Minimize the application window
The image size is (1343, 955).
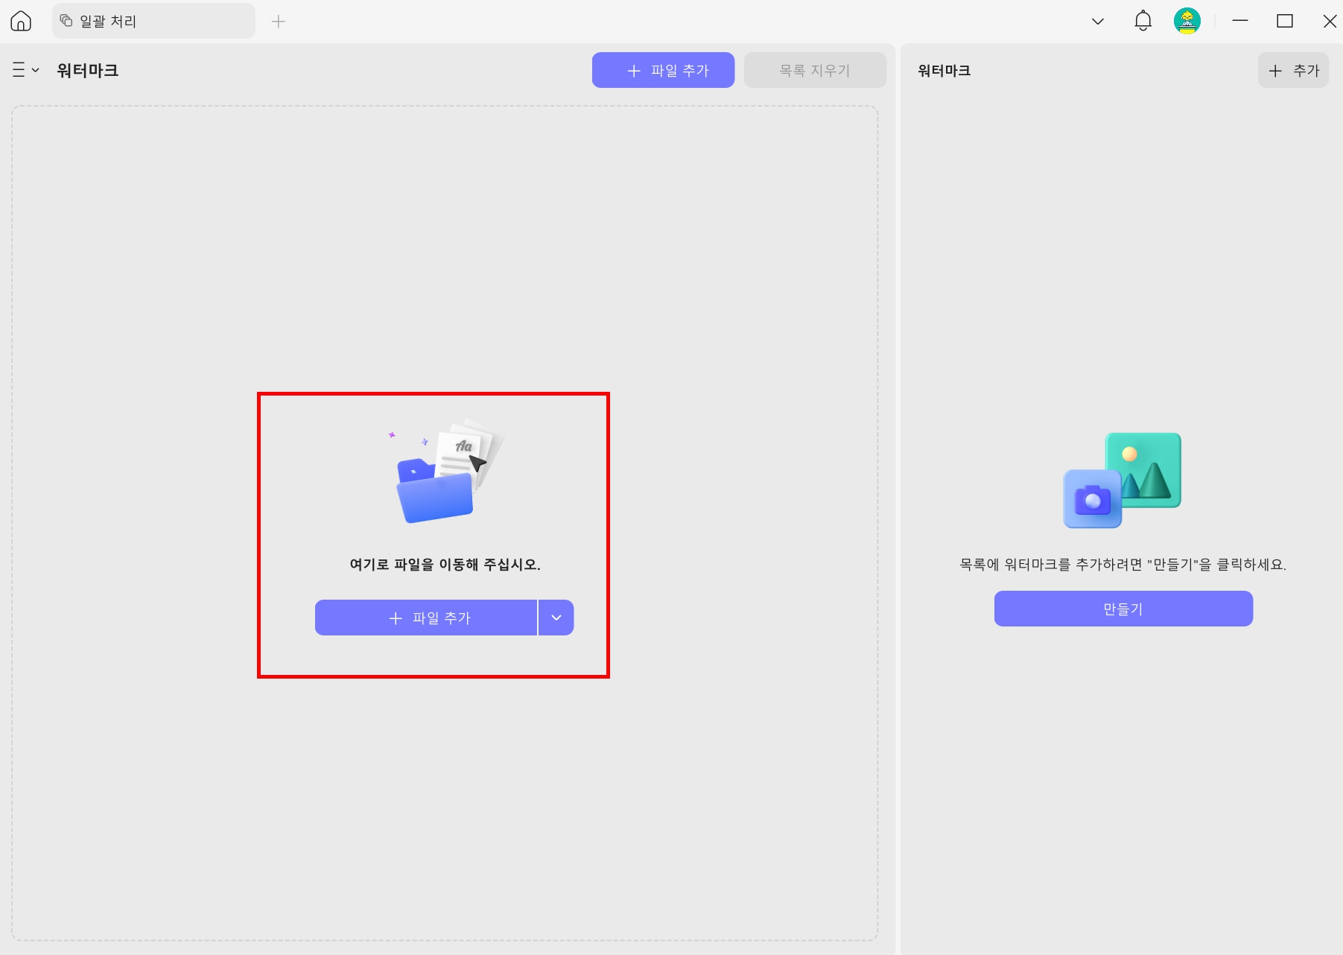pos(1240,21)
